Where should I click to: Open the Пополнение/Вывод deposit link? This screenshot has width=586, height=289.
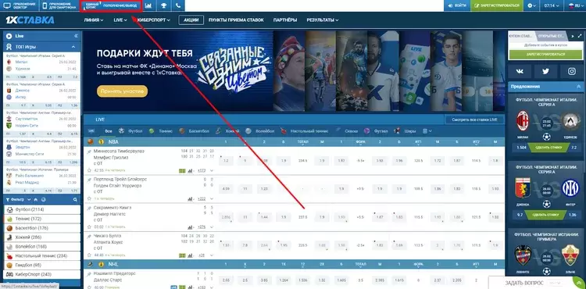120,5
